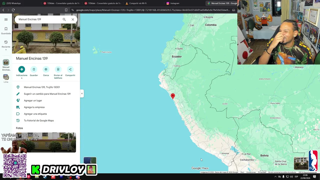The height and width of the screenshot is (180, 320).
Task: Click the site settings icon beside the URL
Action: (72, 10)
